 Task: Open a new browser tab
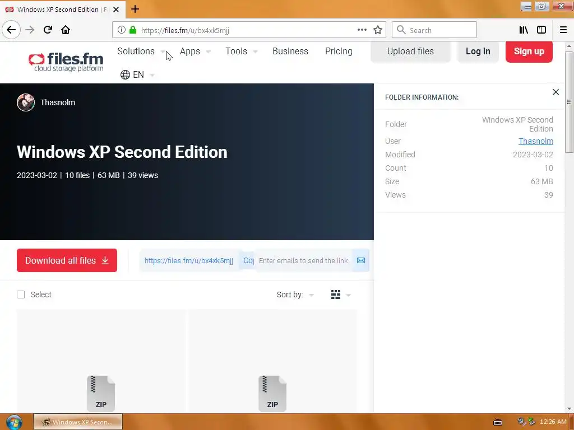(x=135, y=9)
